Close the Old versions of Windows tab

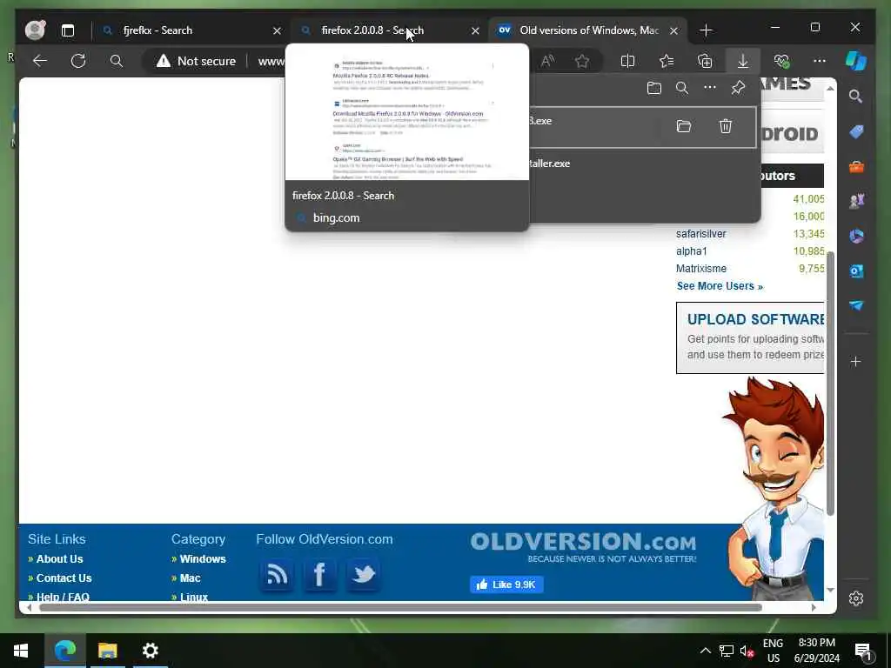click(673, 30)
